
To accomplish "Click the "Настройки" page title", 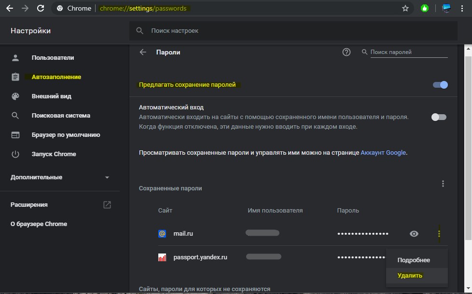I will pyautogui.click(x=30, y=31).
